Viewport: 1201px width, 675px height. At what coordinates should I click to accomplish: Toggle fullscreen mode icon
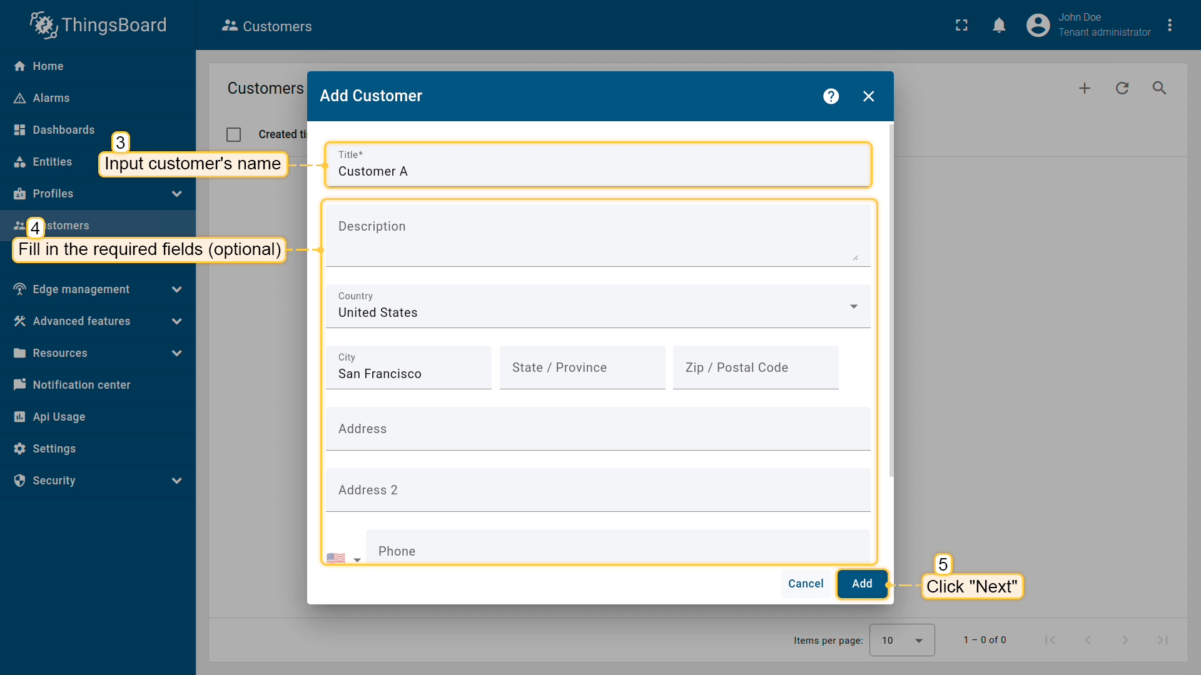click(961, 25)
